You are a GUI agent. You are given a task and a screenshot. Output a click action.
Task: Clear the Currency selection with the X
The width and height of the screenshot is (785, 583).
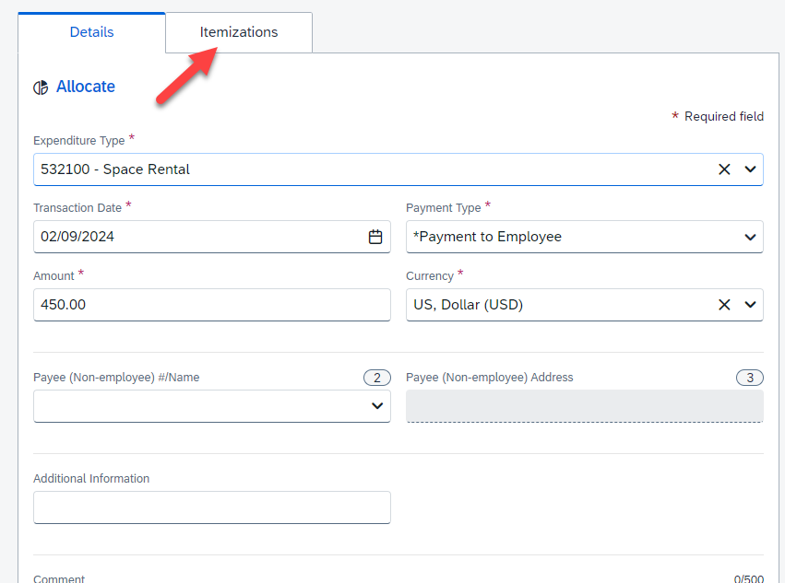coord(723,304)
